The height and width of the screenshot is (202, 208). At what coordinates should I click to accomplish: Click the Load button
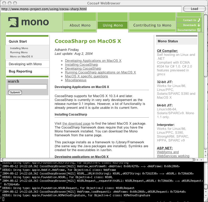tap(194, 9)
